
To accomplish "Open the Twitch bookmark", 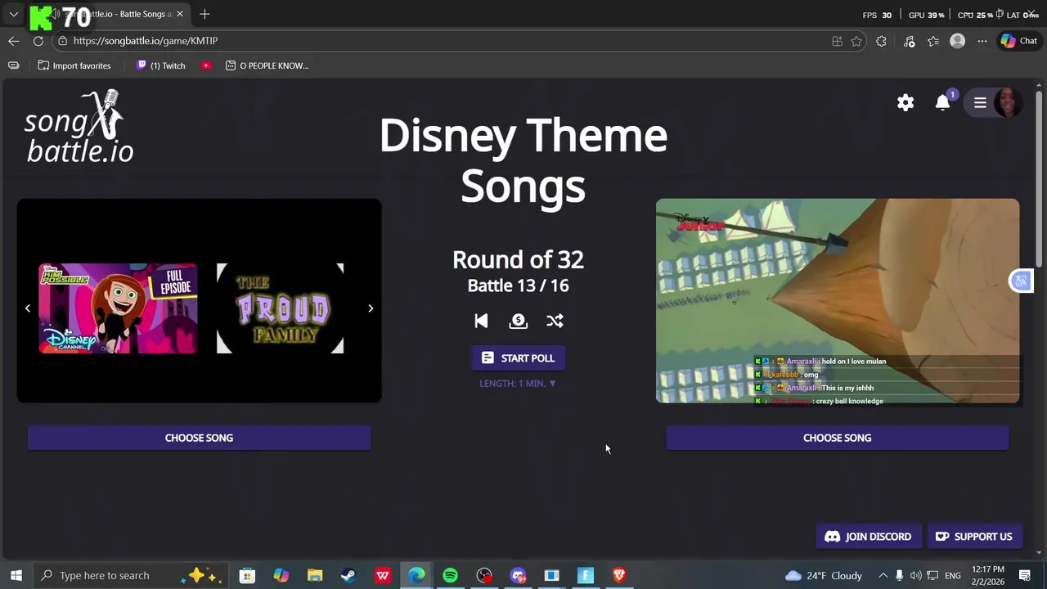I will [160, 65].
